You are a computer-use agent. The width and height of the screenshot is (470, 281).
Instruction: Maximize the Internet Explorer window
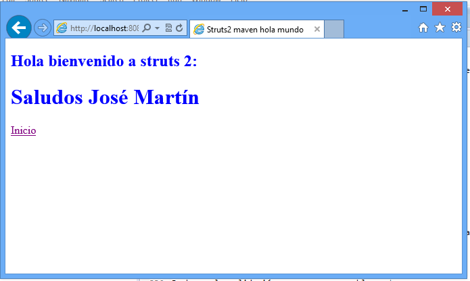(x=423, y=9)
